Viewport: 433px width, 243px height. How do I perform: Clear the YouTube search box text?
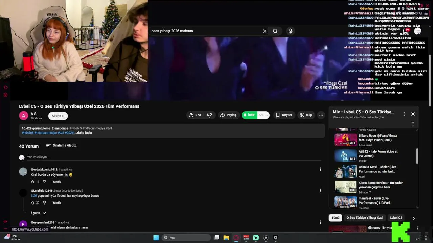[264, 31]
